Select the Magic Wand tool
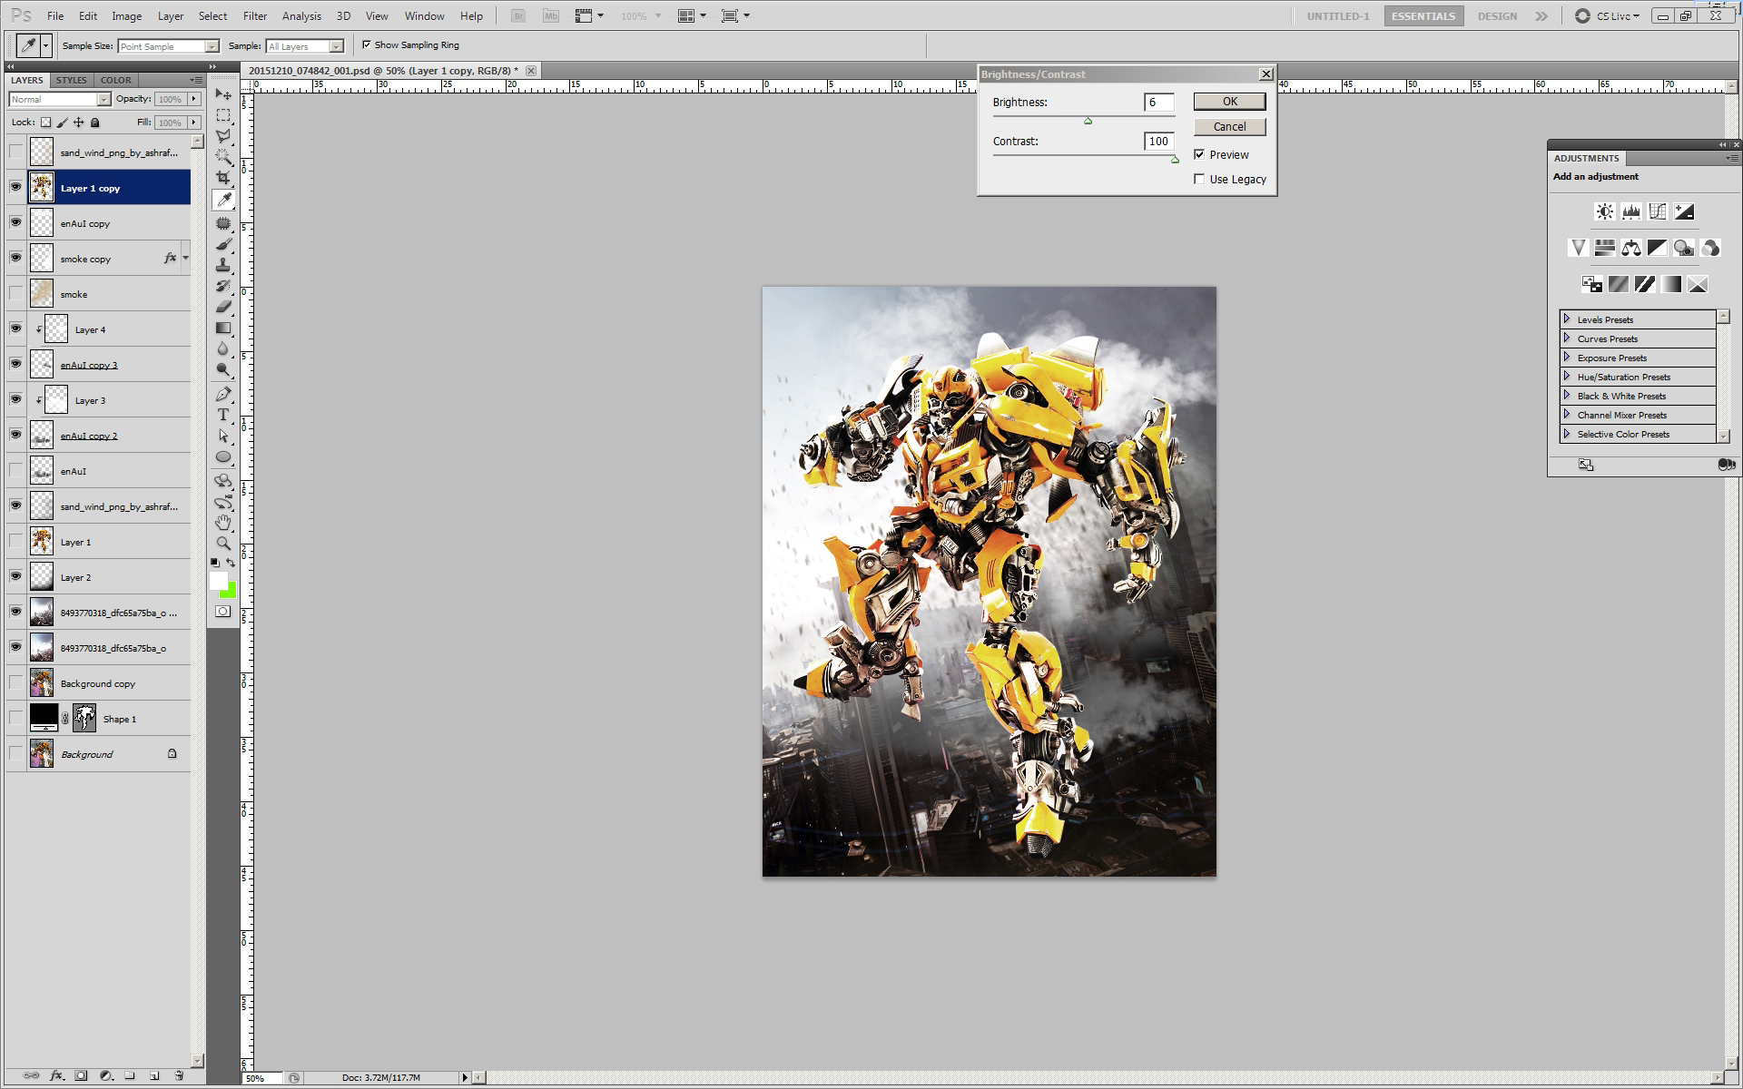Screen dimensions: 1743x1089 click(x=223, y=157)
